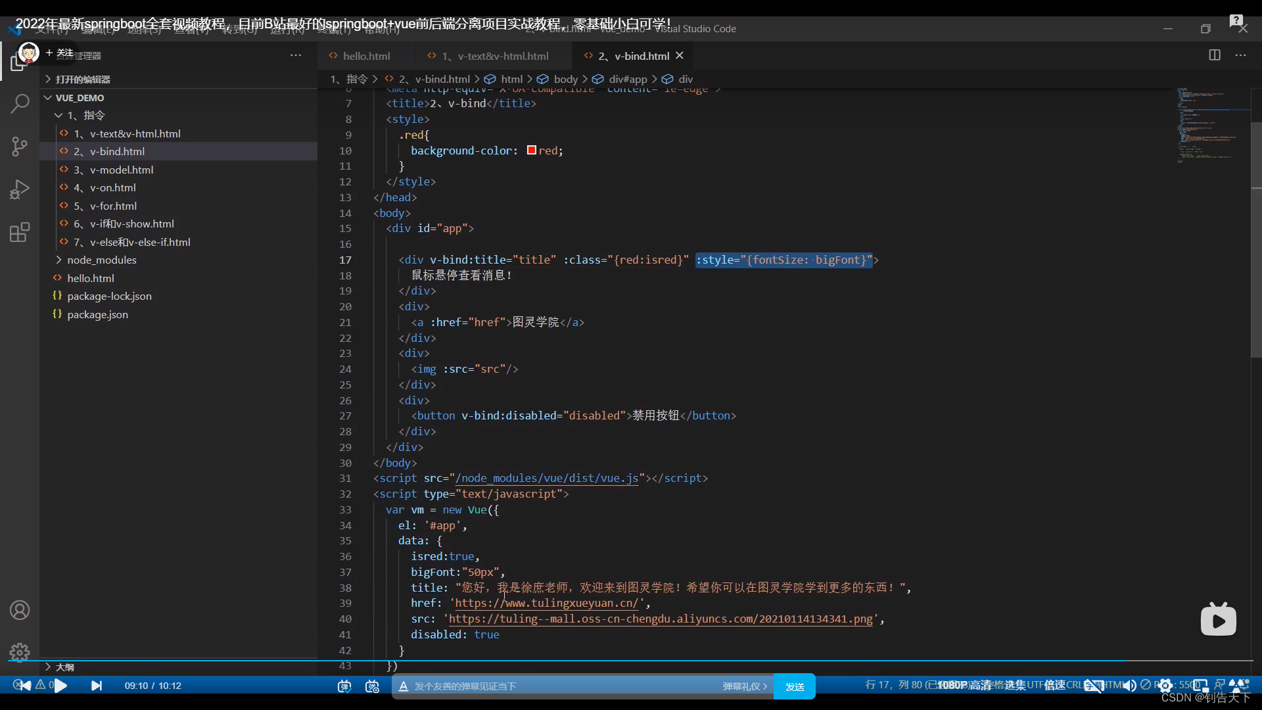
Task: Click the div#app breadcrumb item
Action: pyautogui.click(x=619, y=79)
